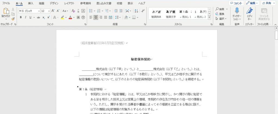Open the Styles pane launcher

tap(211, 24)
